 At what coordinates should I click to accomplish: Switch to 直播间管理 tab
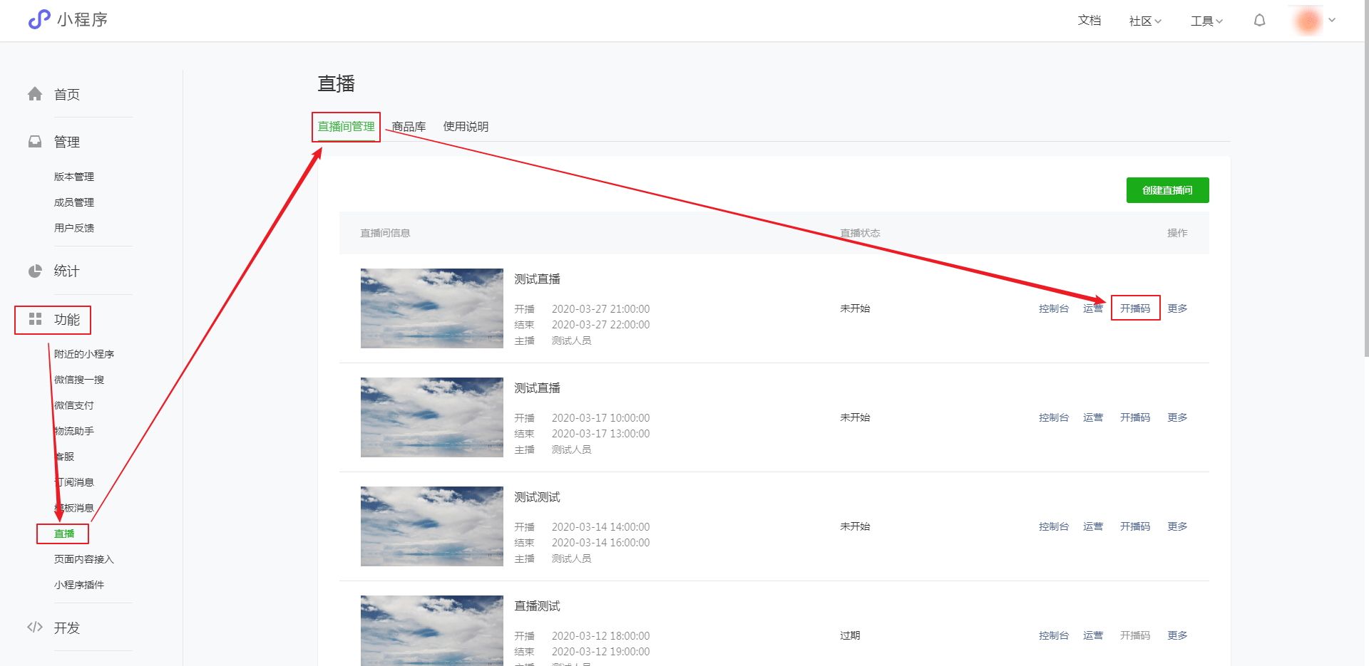(346, 127)
